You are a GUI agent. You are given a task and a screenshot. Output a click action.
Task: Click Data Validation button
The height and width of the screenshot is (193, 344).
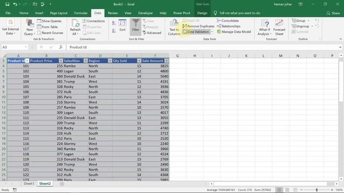[x=196, y=32]
